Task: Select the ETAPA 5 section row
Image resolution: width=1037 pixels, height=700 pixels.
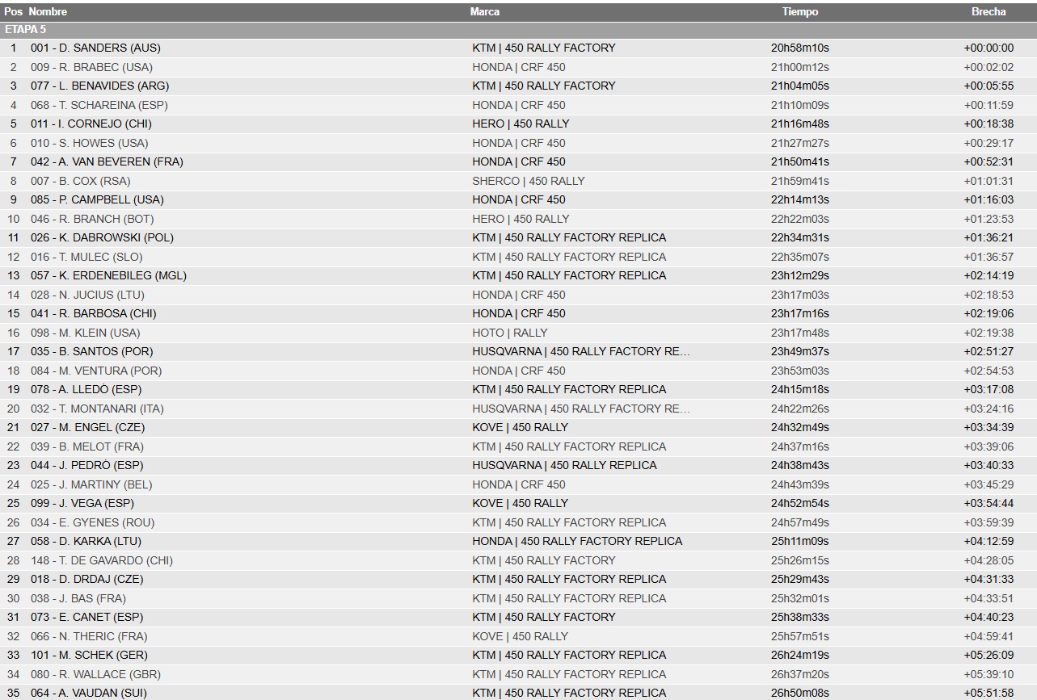Action: (x=518, y=30)
